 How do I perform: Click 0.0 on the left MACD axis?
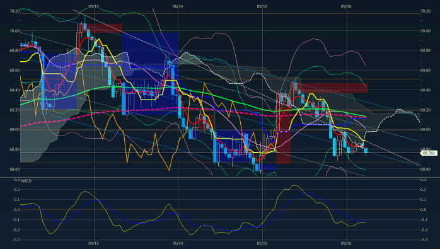17,210
